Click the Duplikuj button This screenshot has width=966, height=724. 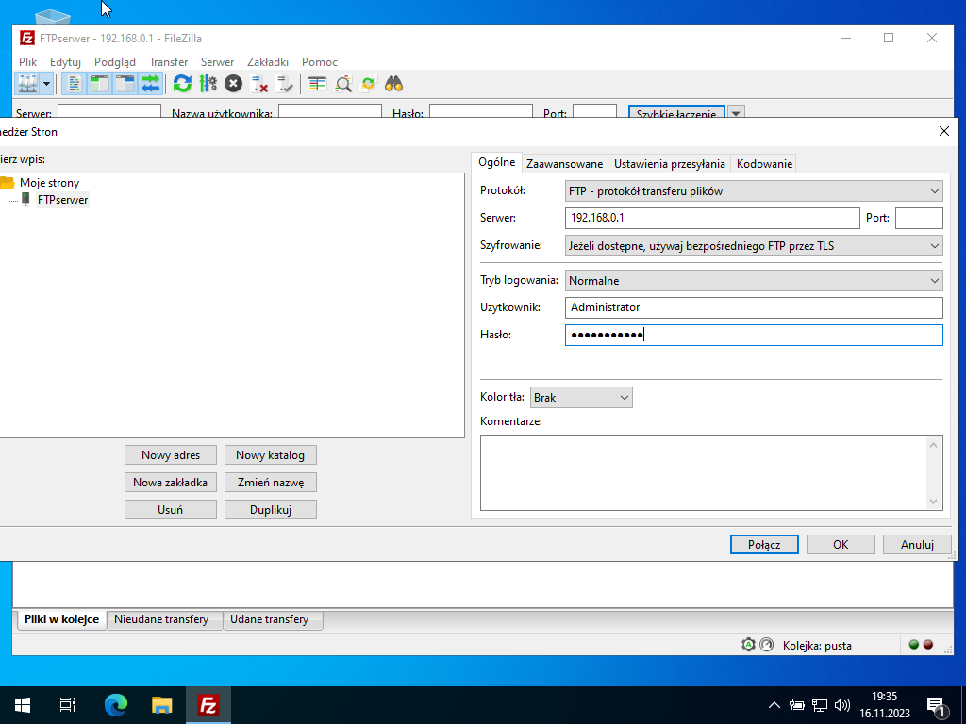click(x=271, y=510)
